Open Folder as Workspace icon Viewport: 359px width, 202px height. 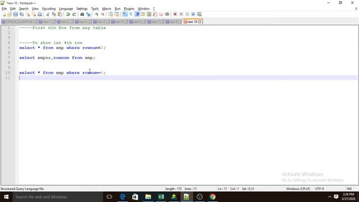[x=161, y=14]
